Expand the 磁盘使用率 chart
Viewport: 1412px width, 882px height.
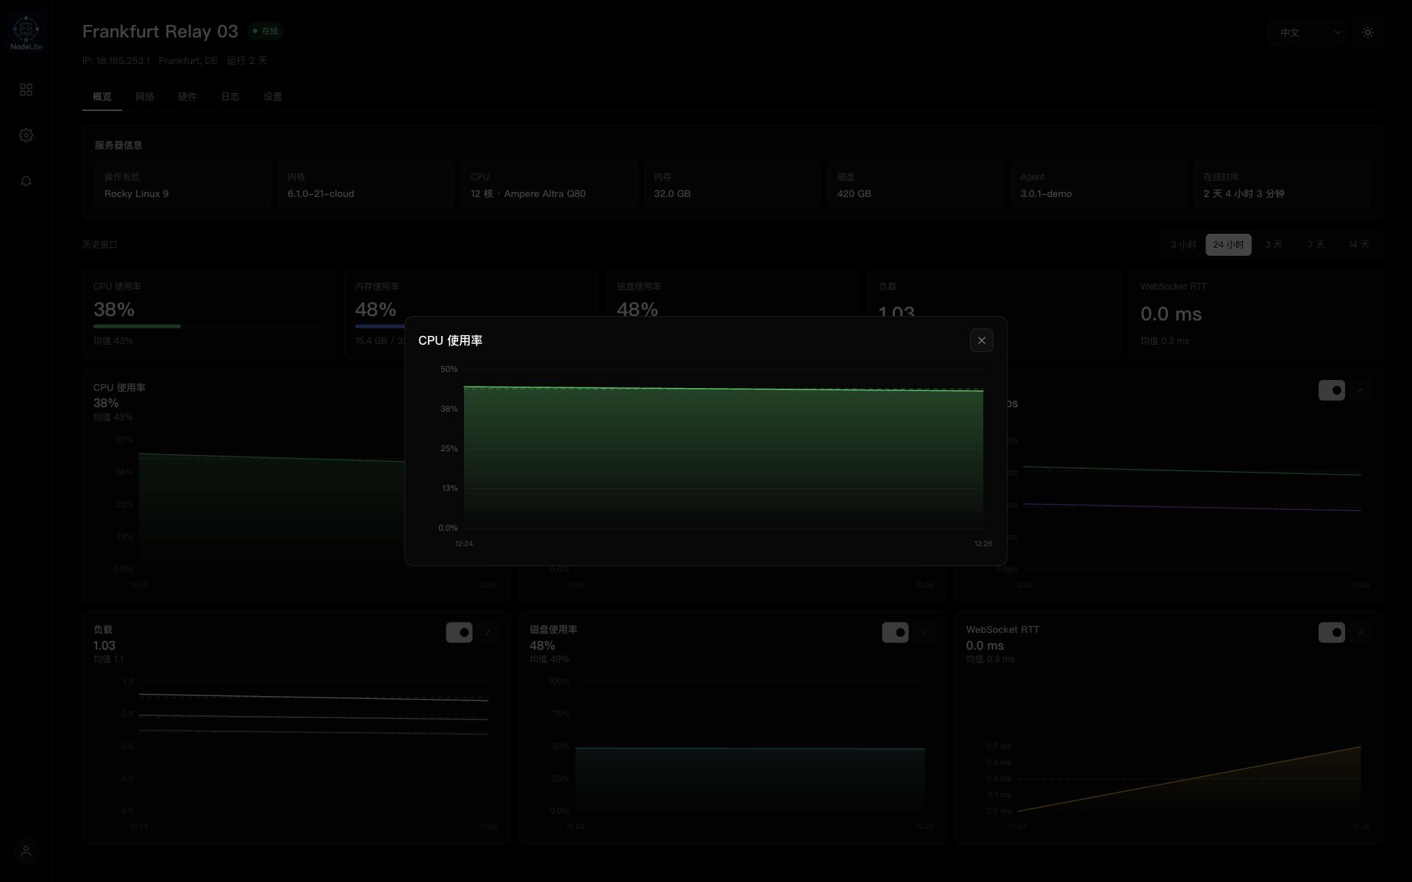924,632
